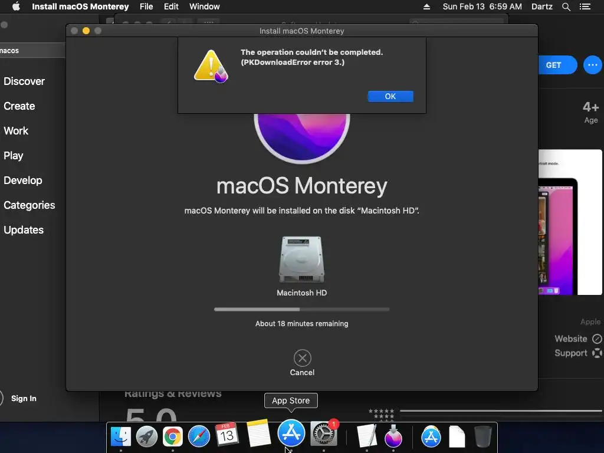Select Work in App Store sidebar
The height and width of the screenshot is (453, 604).
[x=16, y=130]
